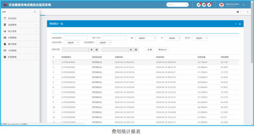Open calendar picker for end date

click(136, 49)
